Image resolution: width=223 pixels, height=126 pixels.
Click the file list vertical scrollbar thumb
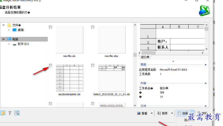(135, 55)
